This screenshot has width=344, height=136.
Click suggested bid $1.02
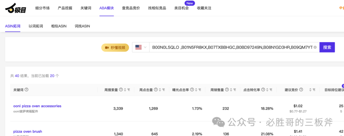pos(298,106)
